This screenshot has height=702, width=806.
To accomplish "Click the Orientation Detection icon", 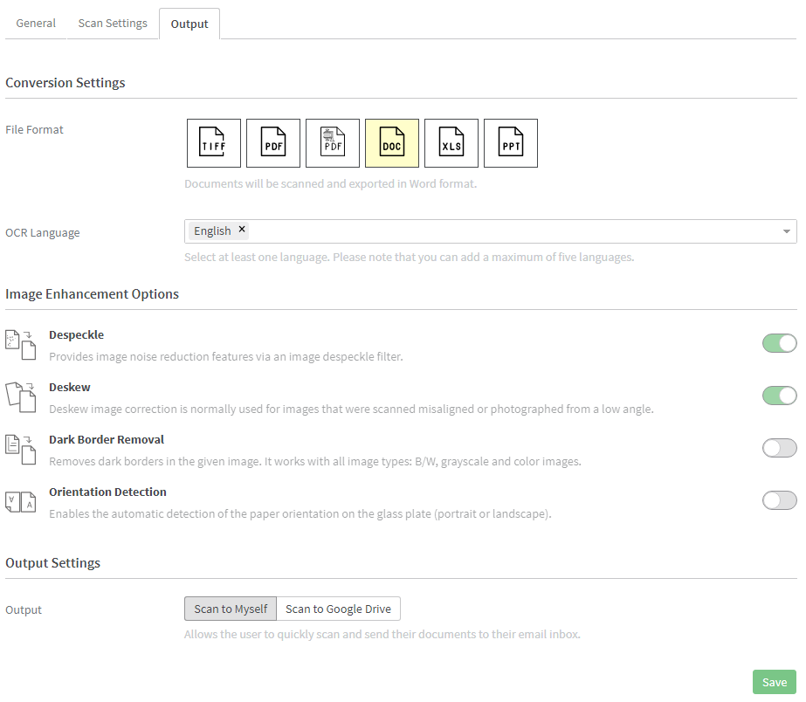I will tap(21, 502).
